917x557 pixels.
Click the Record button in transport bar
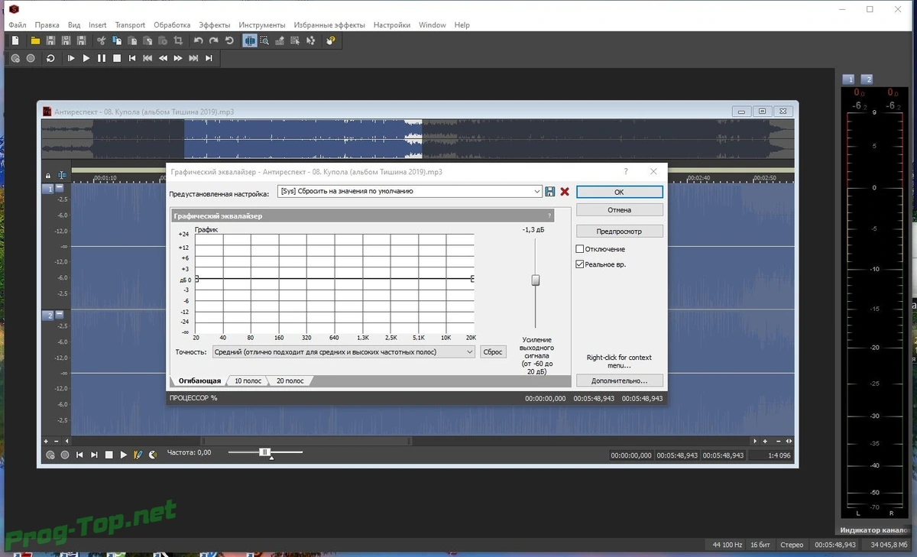(x=31, y=58)
